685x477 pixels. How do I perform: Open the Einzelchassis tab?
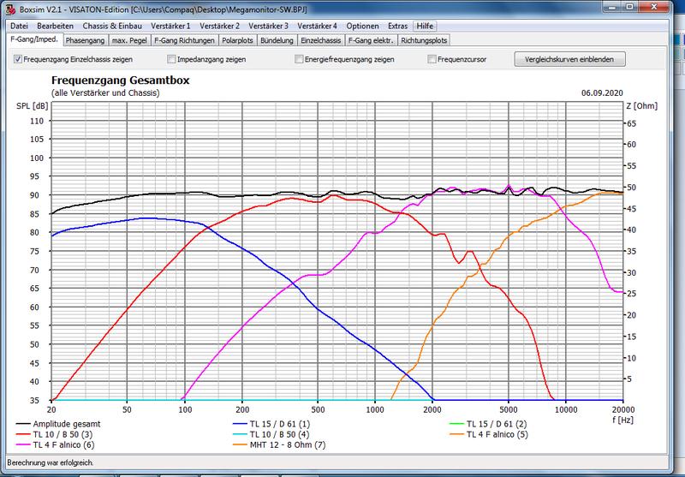click(x=321, y=40)
